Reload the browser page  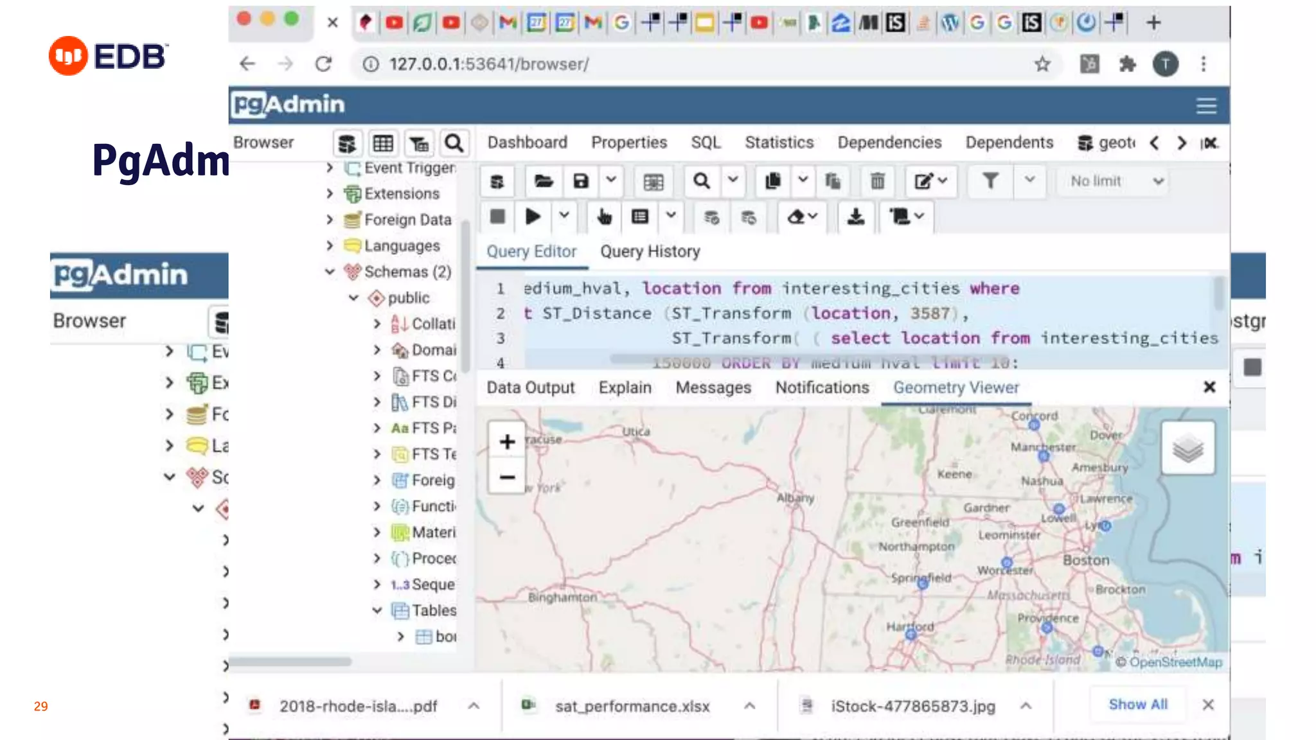point(323,64)
